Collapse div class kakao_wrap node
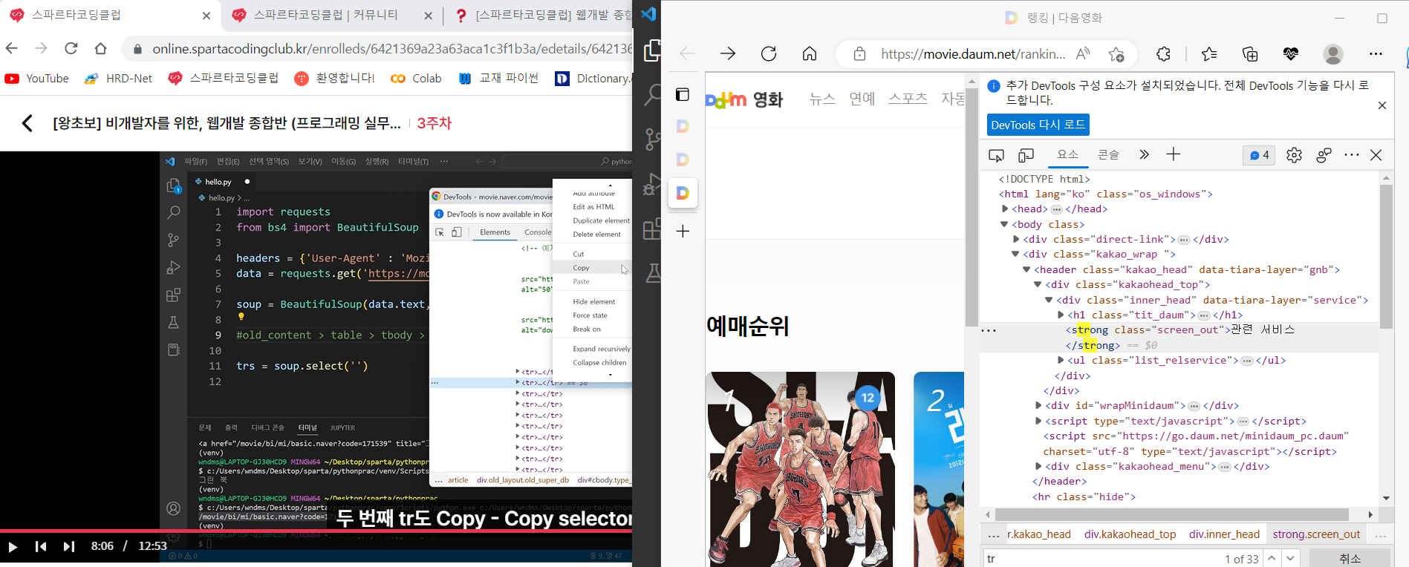Viewport: 1409px width, 567px height. [1015, 254]
